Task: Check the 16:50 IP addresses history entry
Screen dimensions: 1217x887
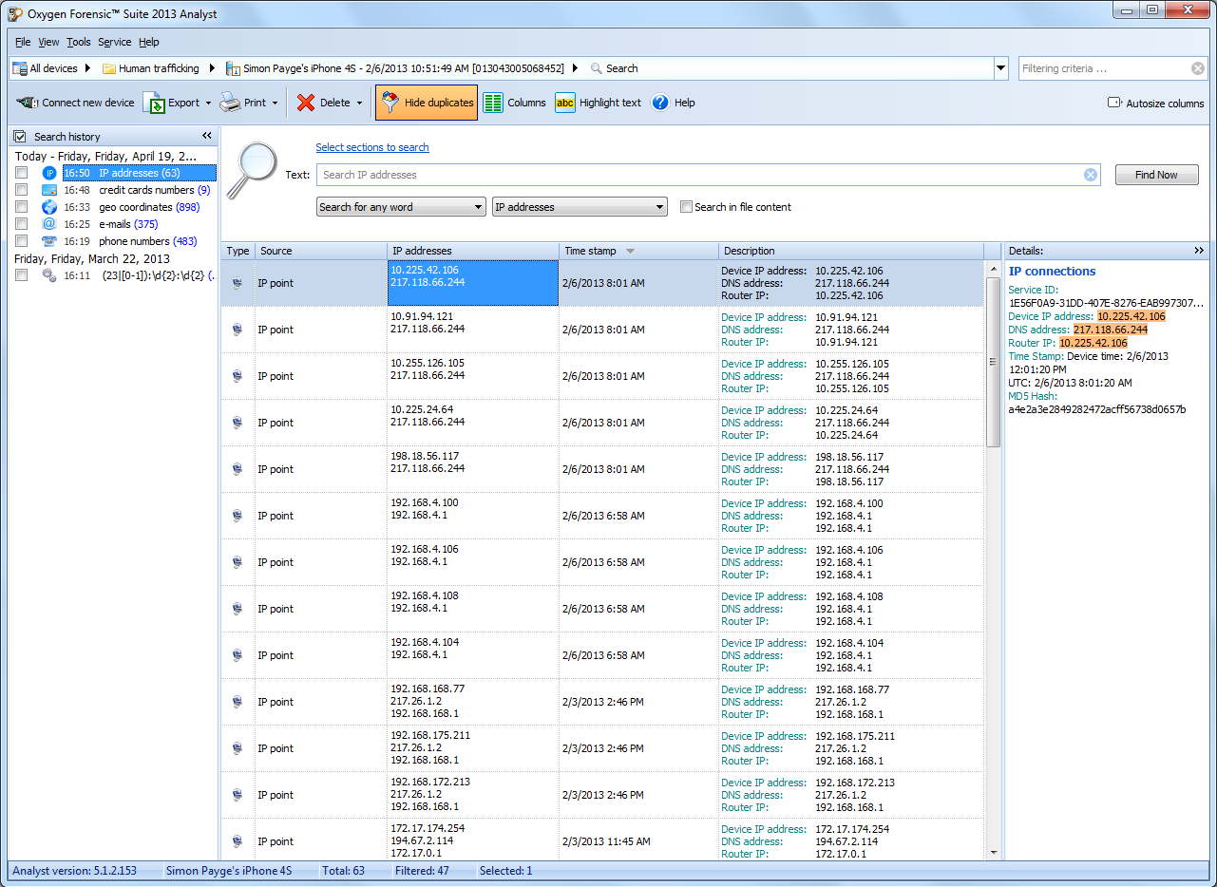Action: coord(21,173)
